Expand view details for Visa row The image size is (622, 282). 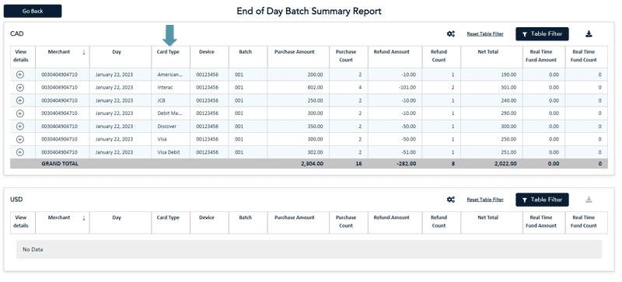point(20,139)
